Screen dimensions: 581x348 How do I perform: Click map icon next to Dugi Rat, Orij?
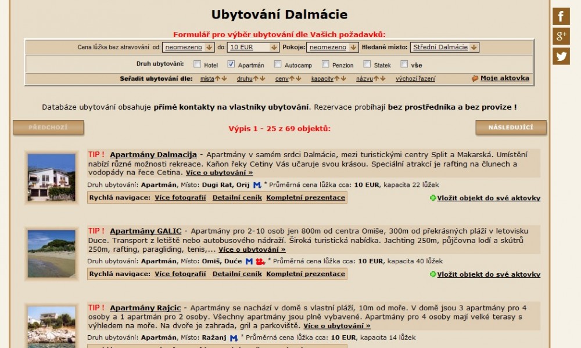257,185
